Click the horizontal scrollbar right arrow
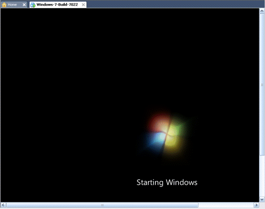Viewport: 265px width, 209px height. (256, 205)
